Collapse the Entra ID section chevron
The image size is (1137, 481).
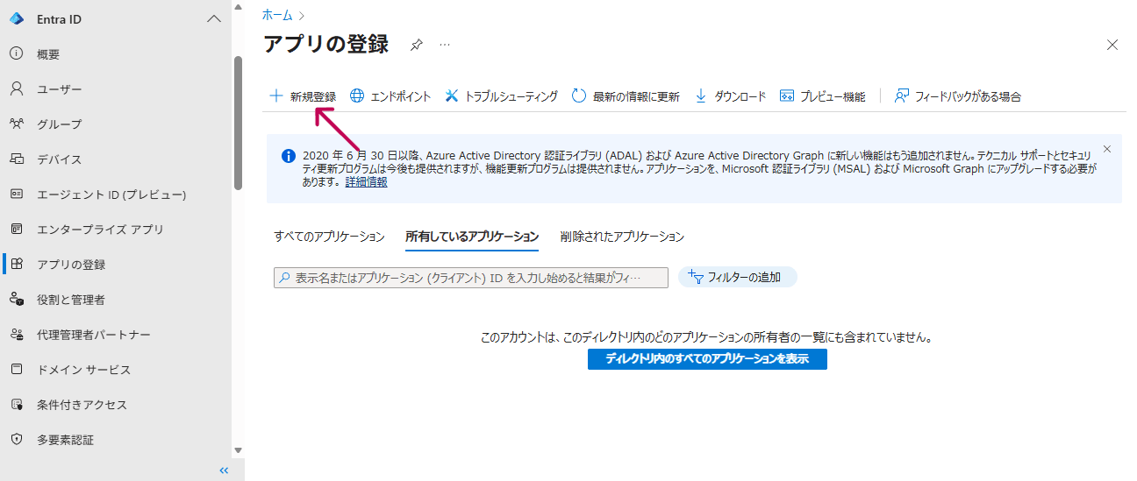point(213,19)
